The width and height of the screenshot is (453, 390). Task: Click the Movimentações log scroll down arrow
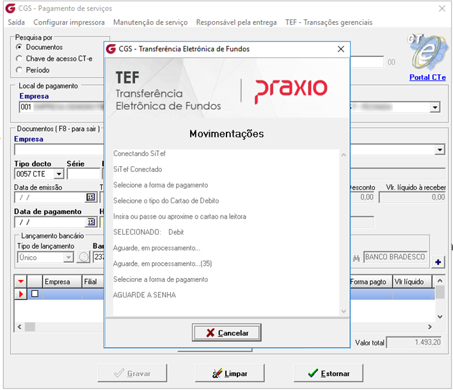pos(344,311)
